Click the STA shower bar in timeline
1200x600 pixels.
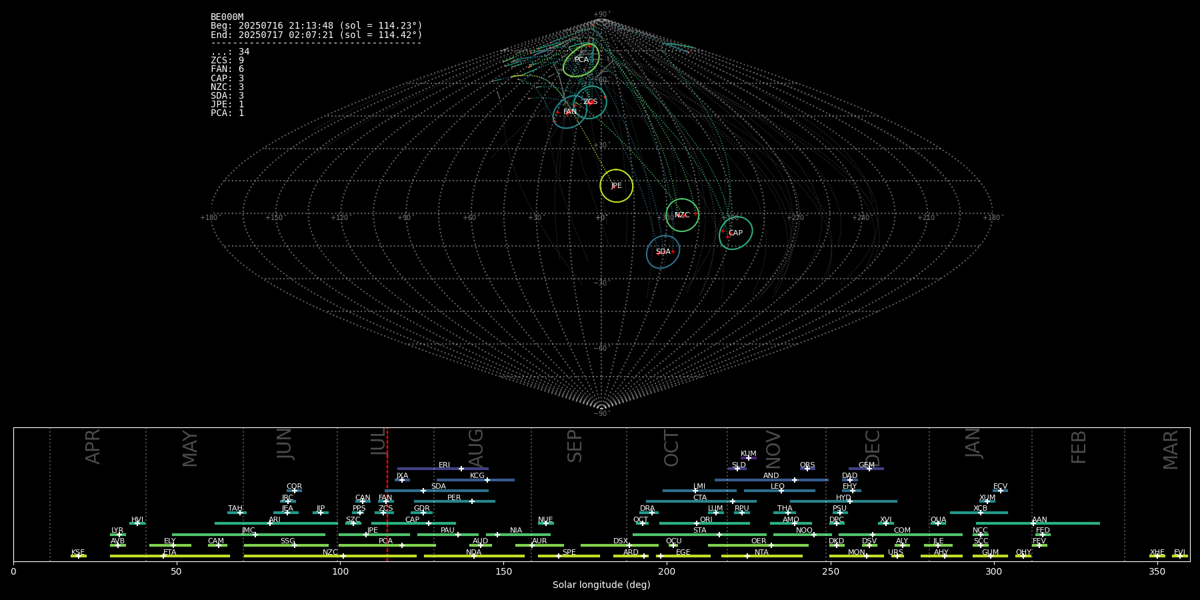coord(699,534)
